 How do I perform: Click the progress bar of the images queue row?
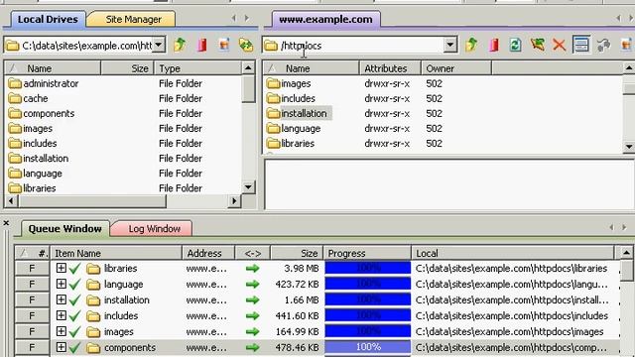point(368,331)
